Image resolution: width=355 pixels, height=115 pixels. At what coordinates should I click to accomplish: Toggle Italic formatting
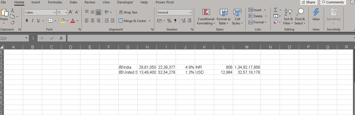(x=32, y=21)
